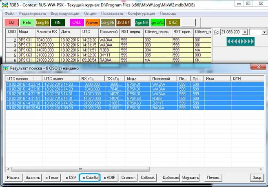Click the magenta CALL macro button

[x=77, y=22]
